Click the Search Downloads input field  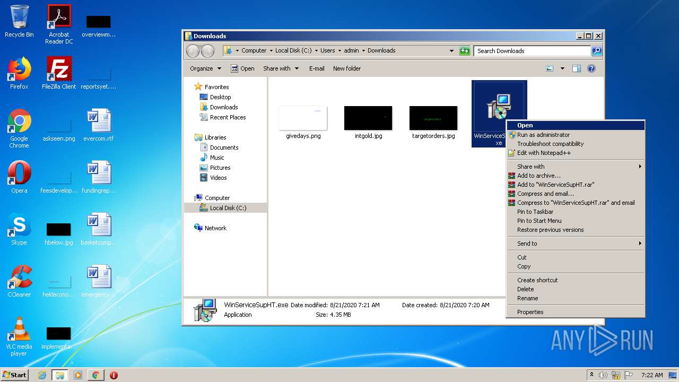532,51
